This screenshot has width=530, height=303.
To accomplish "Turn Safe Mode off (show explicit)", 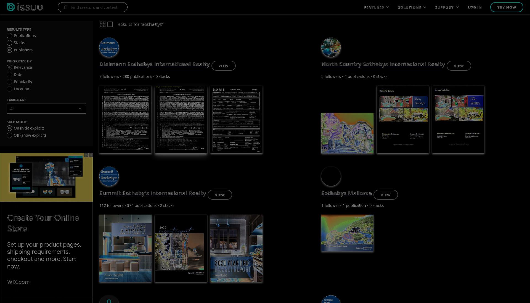I will (x=26, y=135).
